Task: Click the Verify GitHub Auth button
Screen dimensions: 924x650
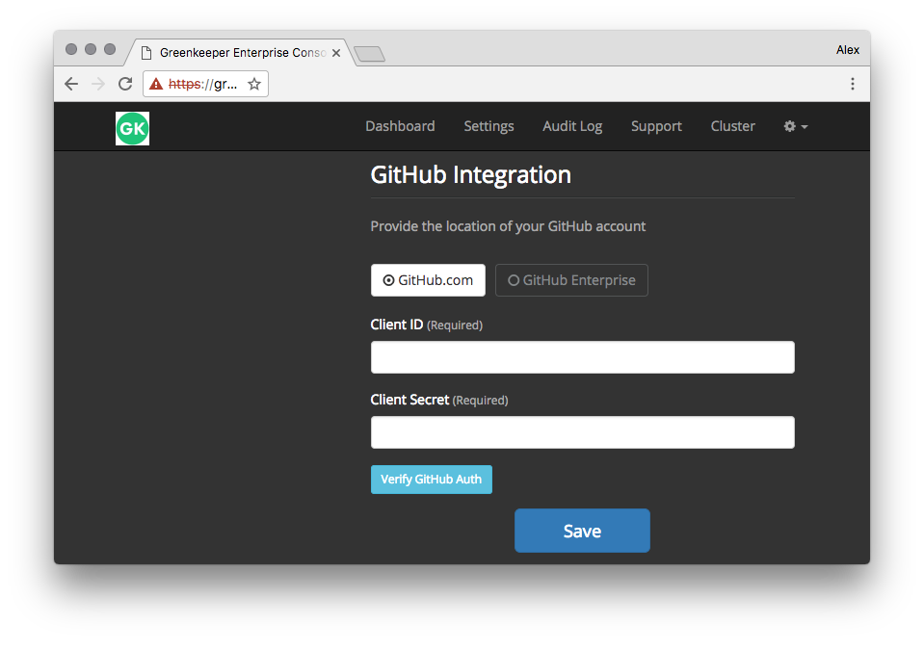Action: pos(432,480)
